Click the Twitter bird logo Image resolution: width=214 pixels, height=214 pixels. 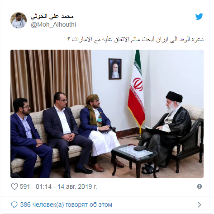coord(199,17)
